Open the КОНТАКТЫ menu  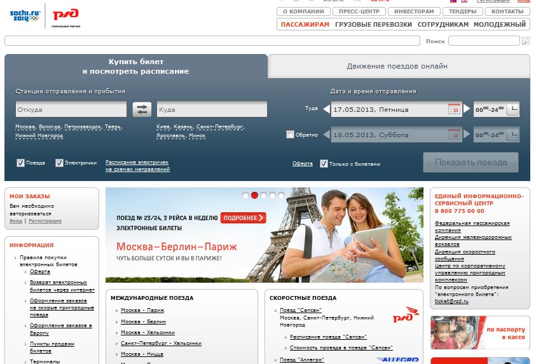(507, 11)
